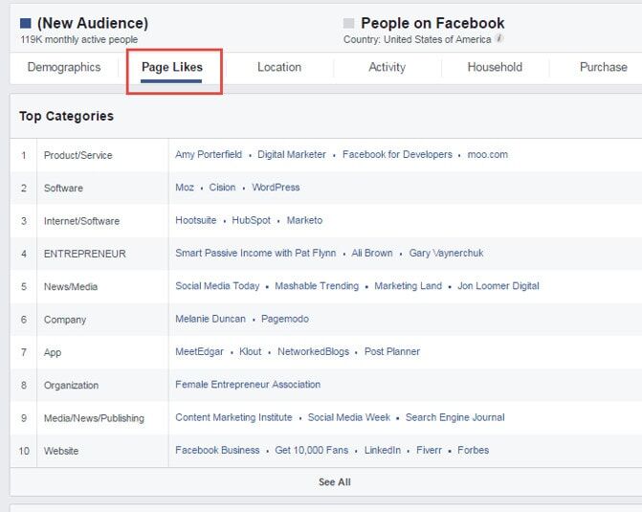Viewport: 642px width, 512px height.
Task: Click the Gary Vaynerchuk link
Action: click(x=446, y=253)
